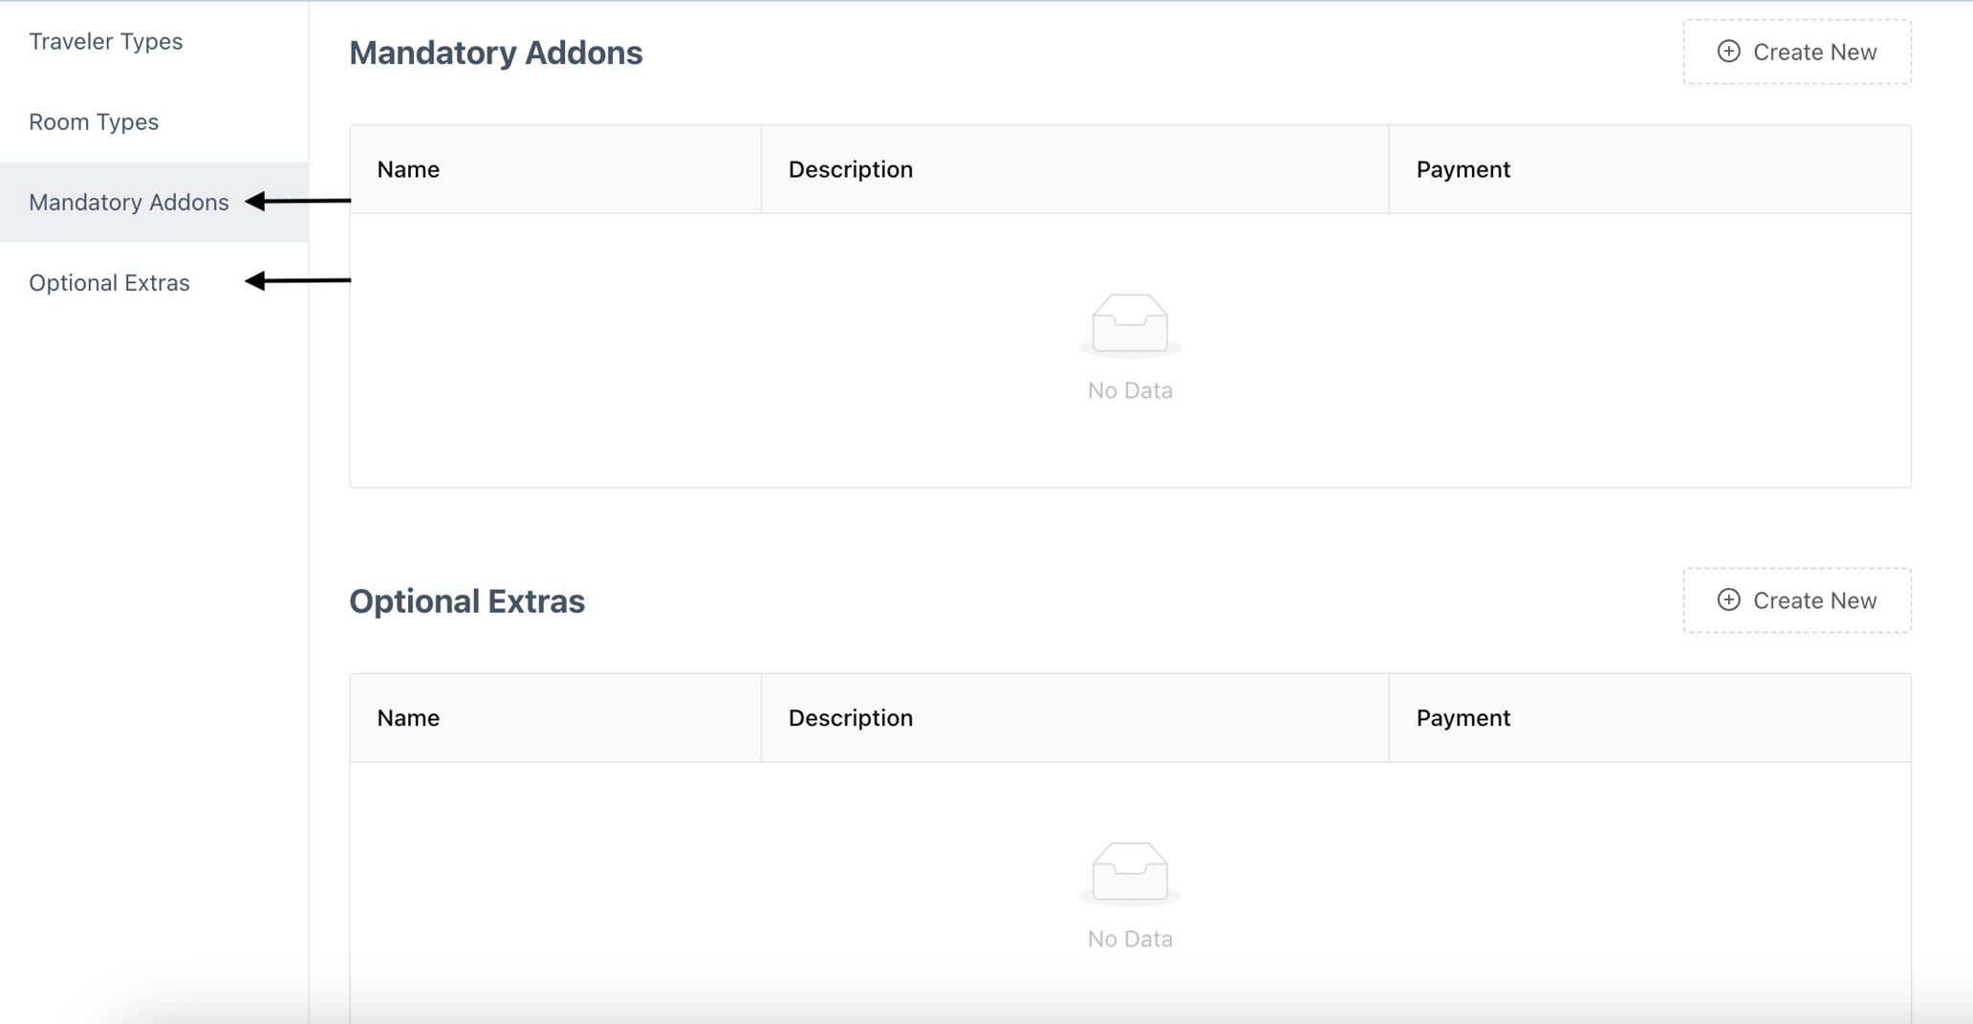This screenshot has height=1024, width=1973.
Task: Click the Name column header in Mandatory Addons table
Action: 408,169
